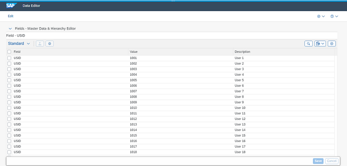Image resolution: width=347 pixels, height=166 pixels.
Task: Click the value cell 1011
Action: coord(134,113)
